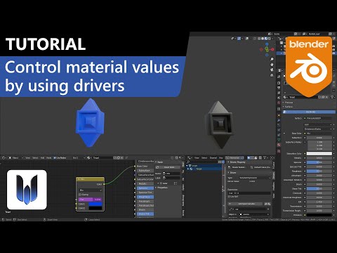The image size is (337, 253).
Task: Click Color2 black swatch on Mix node
Action: [95, 208]
